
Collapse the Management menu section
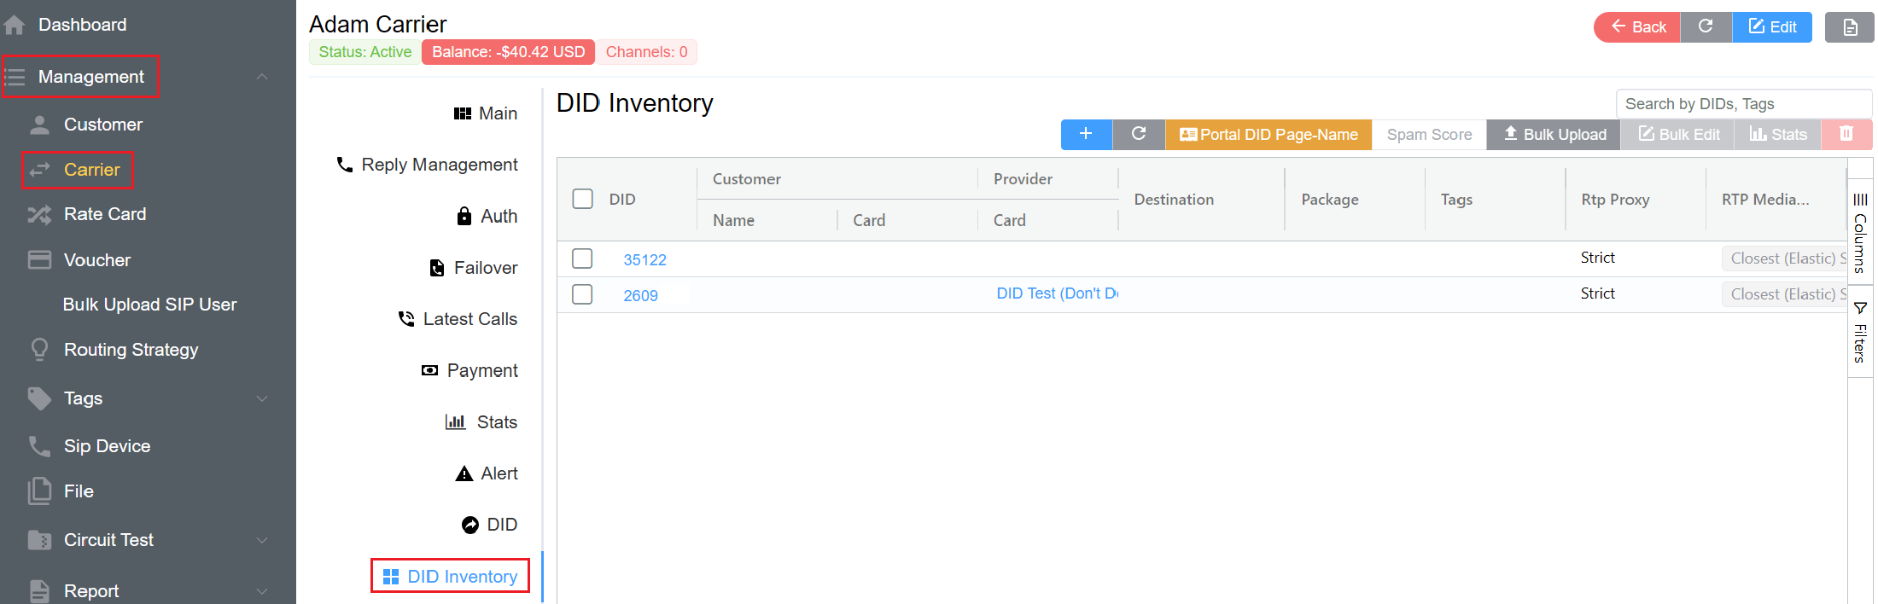click(x=262, y=77)
